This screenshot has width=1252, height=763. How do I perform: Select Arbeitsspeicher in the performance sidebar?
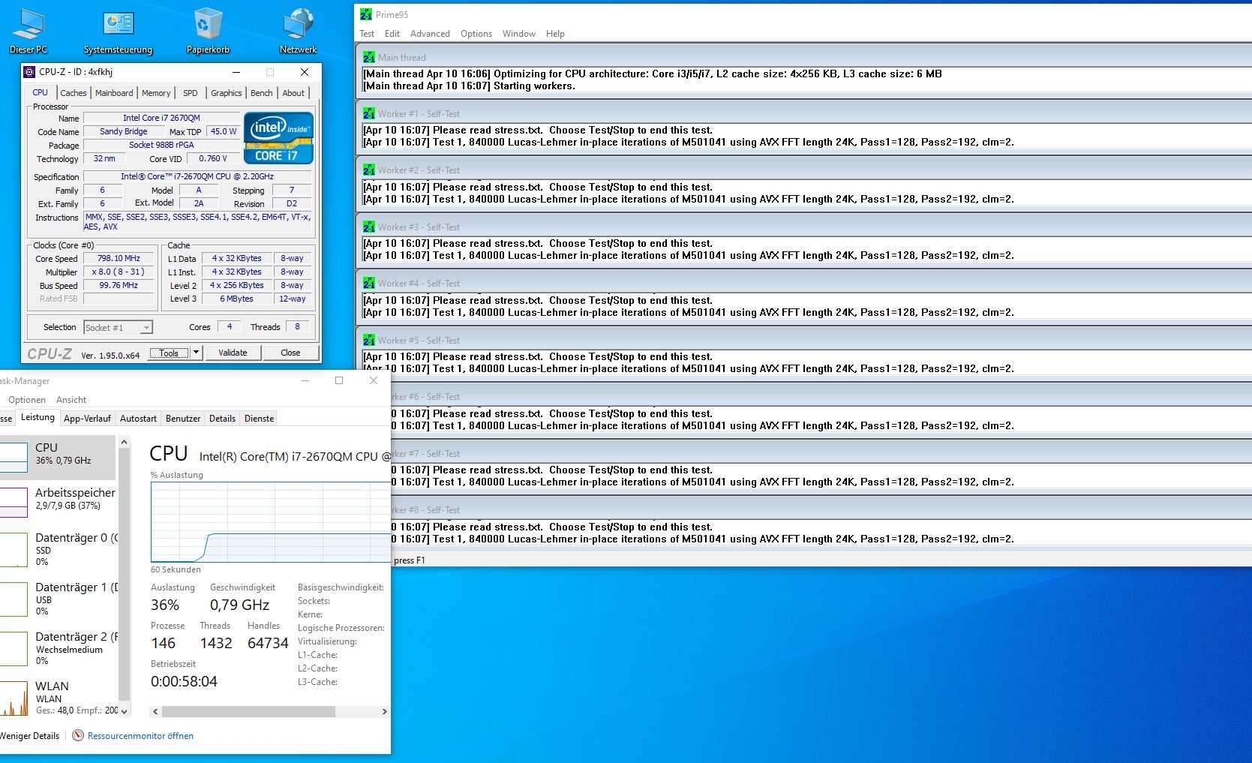58,501
